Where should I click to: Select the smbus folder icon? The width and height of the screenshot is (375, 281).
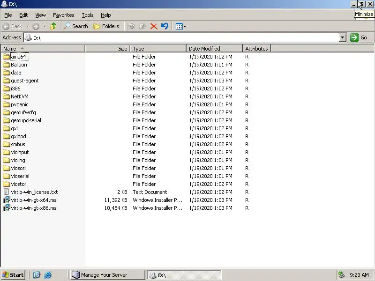pos(7,144)
